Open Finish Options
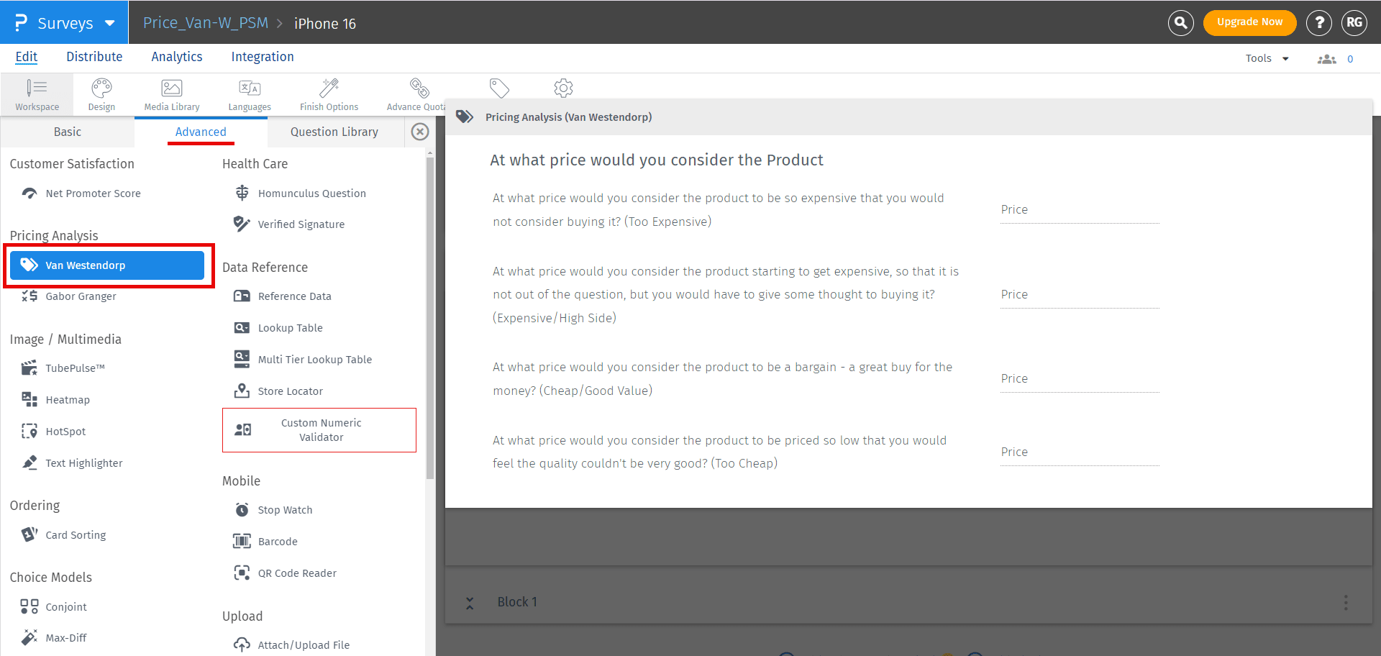 [329, 94]
